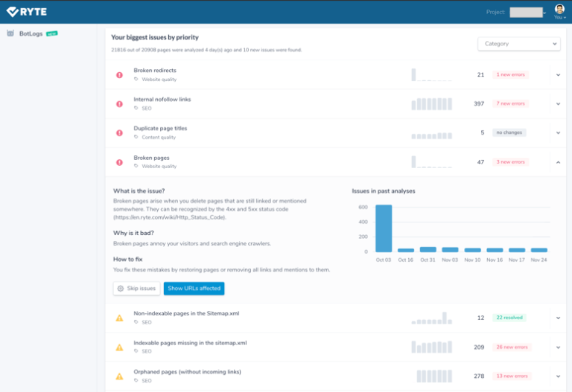Click the count 278
The width and height of the screenshot is (572, 392).
(479, 376)
